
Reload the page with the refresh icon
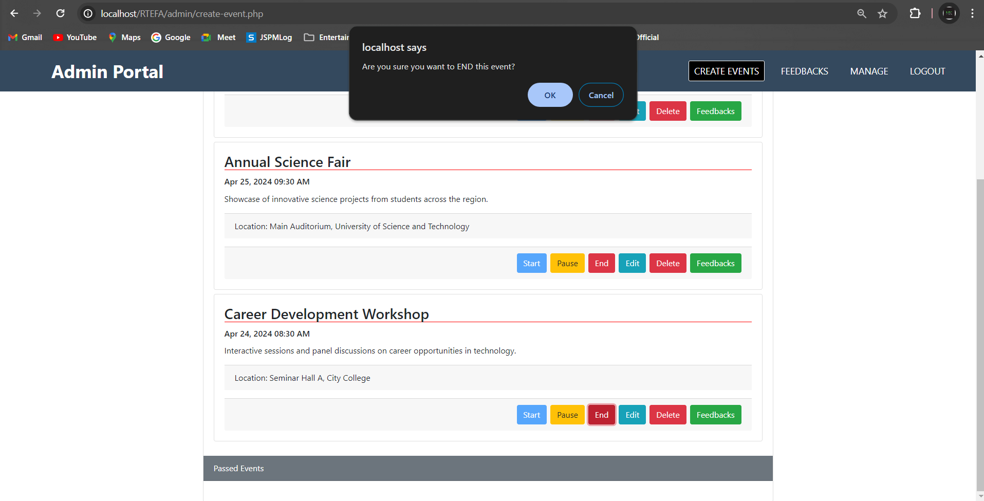click(x=60, y=13)
